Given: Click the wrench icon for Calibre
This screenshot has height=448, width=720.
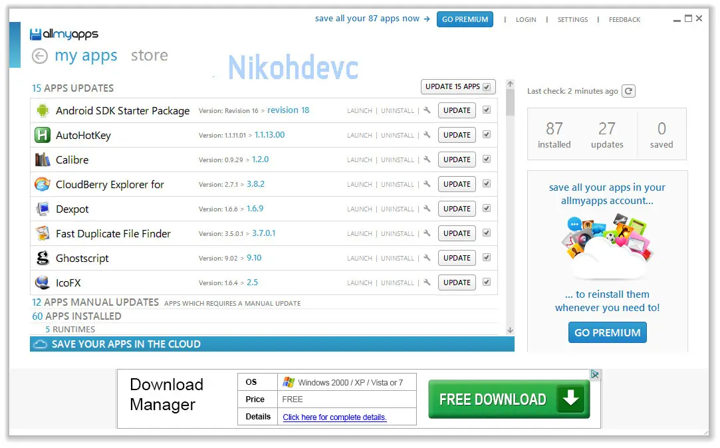Looking at the screenshot, I should (427, 160).
